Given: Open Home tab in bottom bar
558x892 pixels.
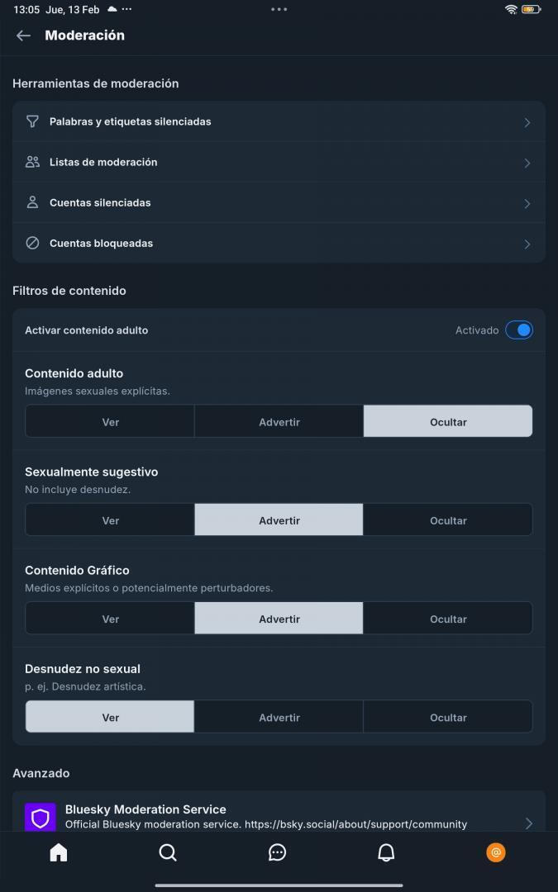Looking at the screenshot, I should (59, 852).
